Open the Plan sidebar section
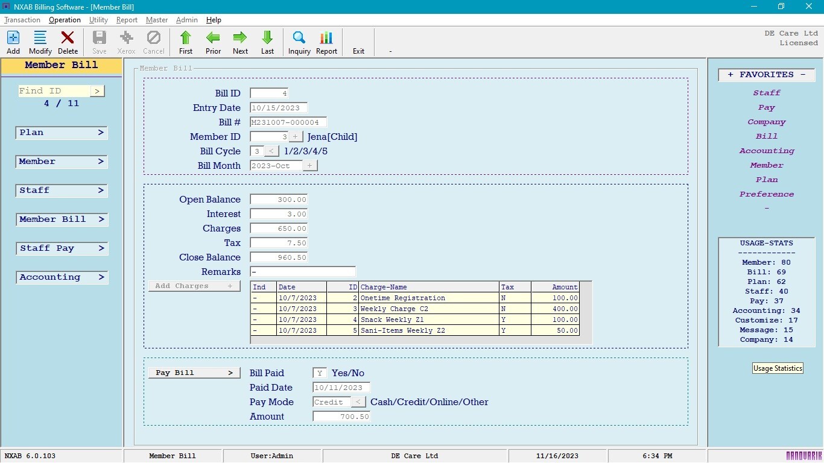The height and width of the screenshot is (463, 824). [x=62, y=133]
